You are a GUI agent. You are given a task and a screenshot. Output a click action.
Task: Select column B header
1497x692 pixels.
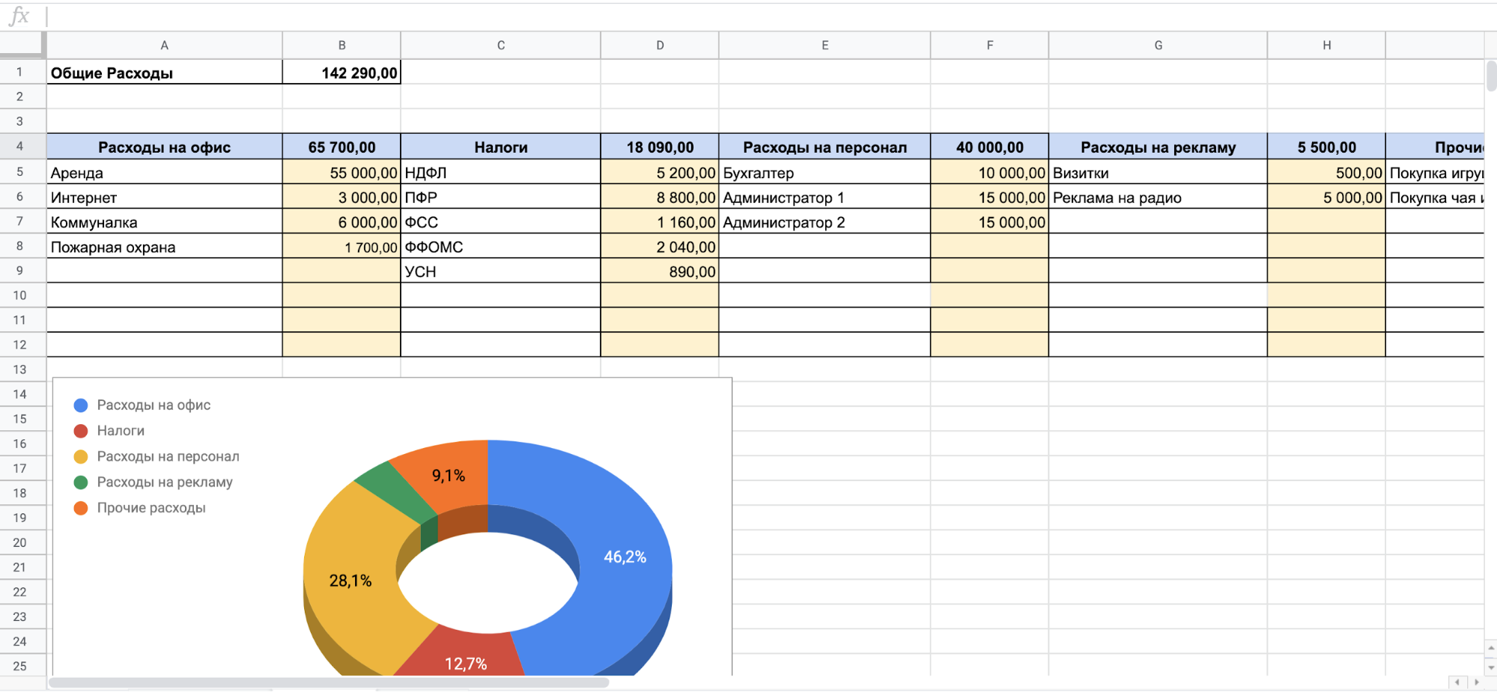[341, 46]
